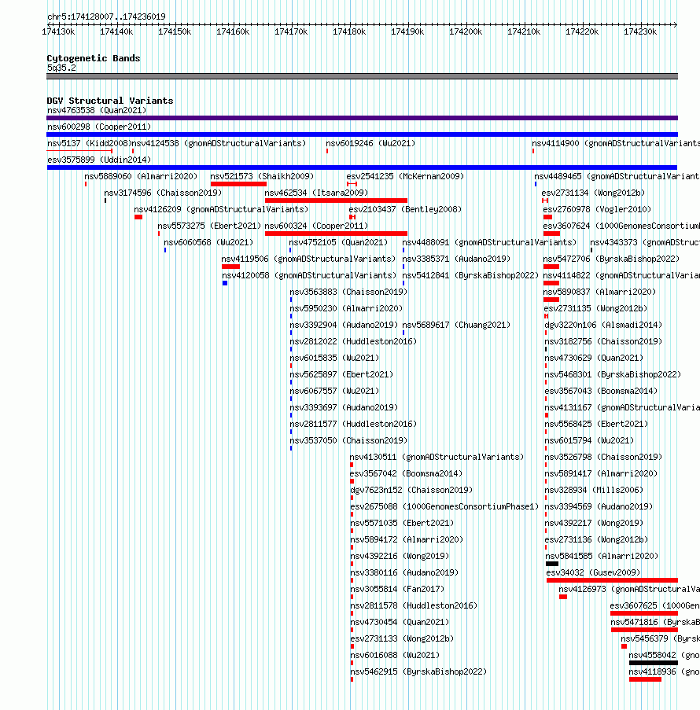The width and height of the screenshot is (700, 710).
Task: Click the nsv3537050 (Chaisson2019) label
Action: coord(348,441)
